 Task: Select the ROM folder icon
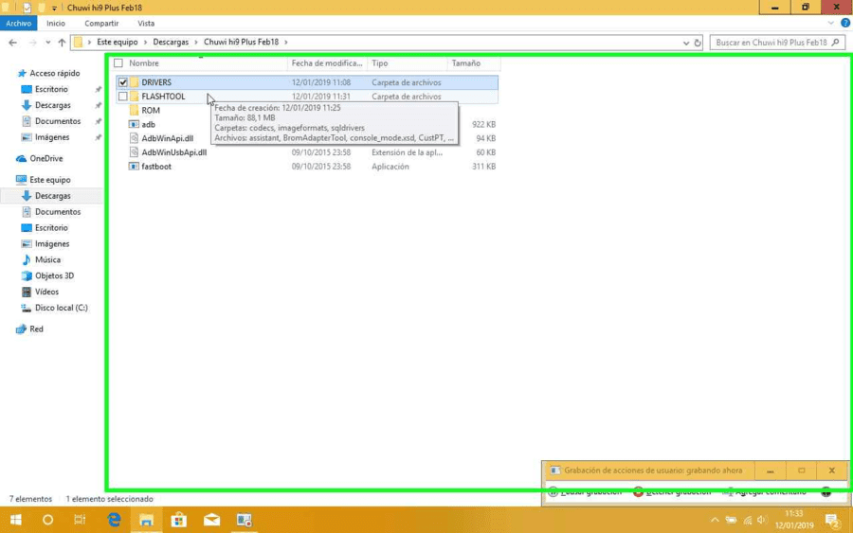pos(135,111)
